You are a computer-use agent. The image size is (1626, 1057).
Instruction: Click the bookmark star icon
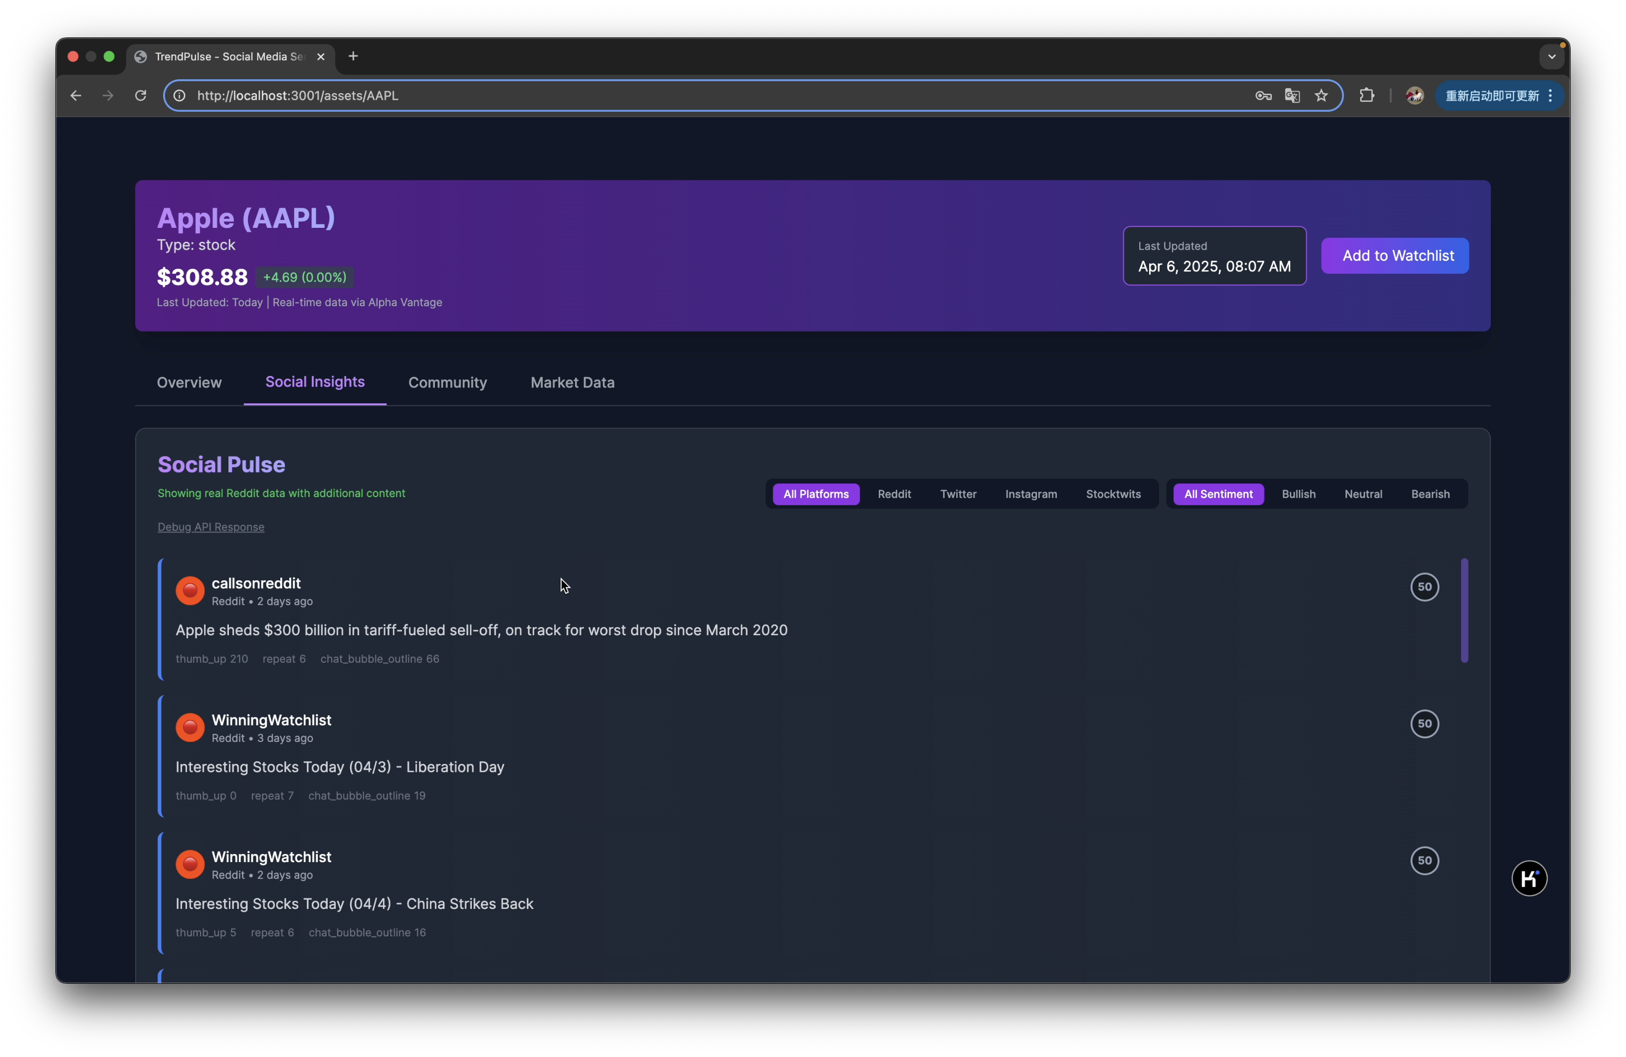coord(1321,96)
